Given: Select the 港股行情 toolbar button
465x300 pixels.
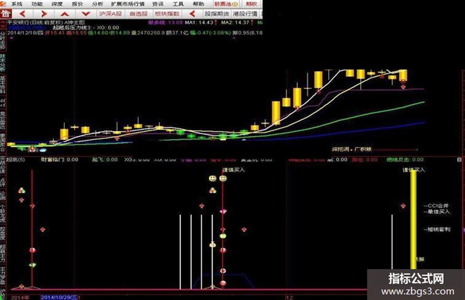Looking at the screenshot, I should (x=245, y=14).
